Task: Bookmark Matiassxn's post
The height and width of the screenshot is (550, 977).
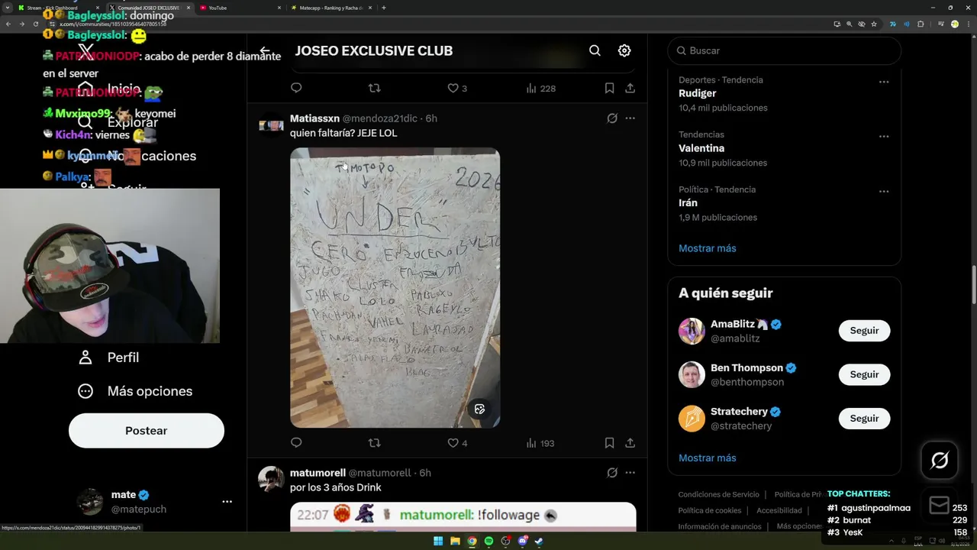Action: coord(609,443)
